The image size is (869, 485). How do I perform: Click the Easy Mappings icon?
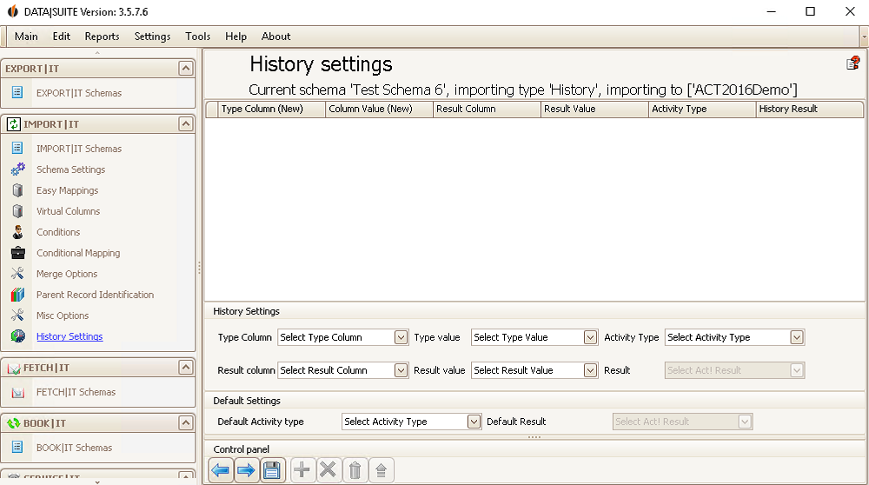point(17,190)
